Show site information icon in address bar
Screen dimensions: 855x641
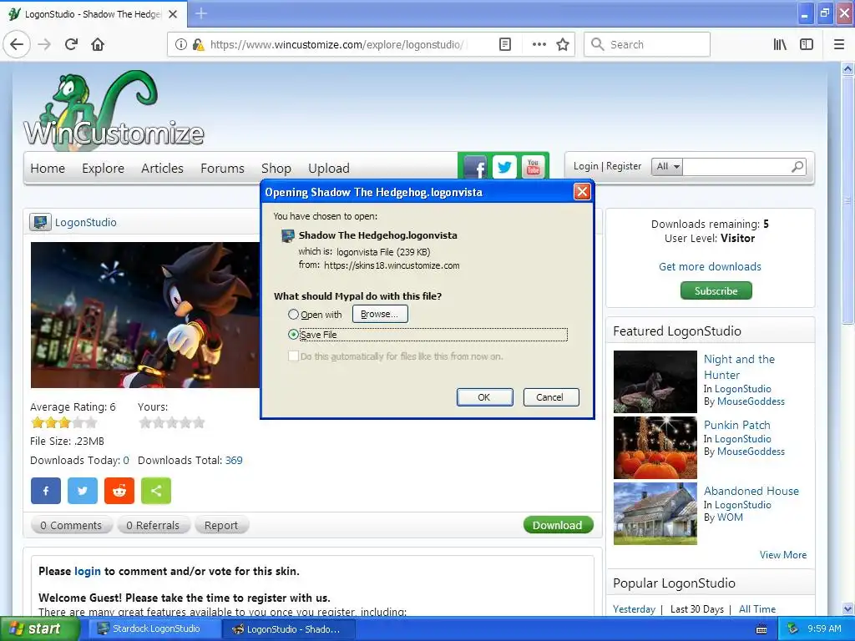click(180, 45)
